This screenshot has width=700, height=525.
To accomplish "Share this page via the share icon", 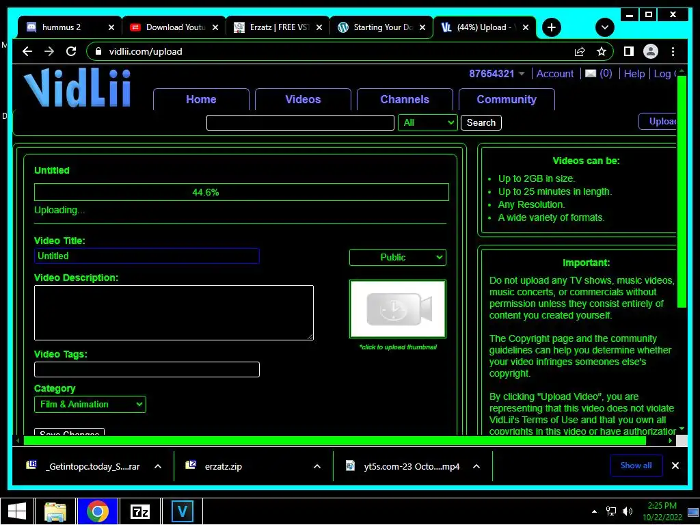I will click(x=580, y=51).
